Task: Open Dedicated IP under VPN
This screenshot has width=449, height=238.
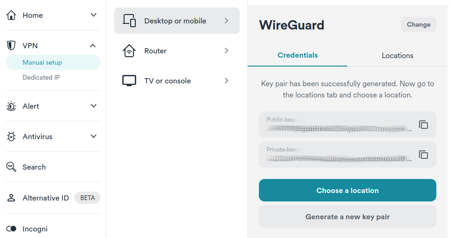Action: tap(41, 77)
